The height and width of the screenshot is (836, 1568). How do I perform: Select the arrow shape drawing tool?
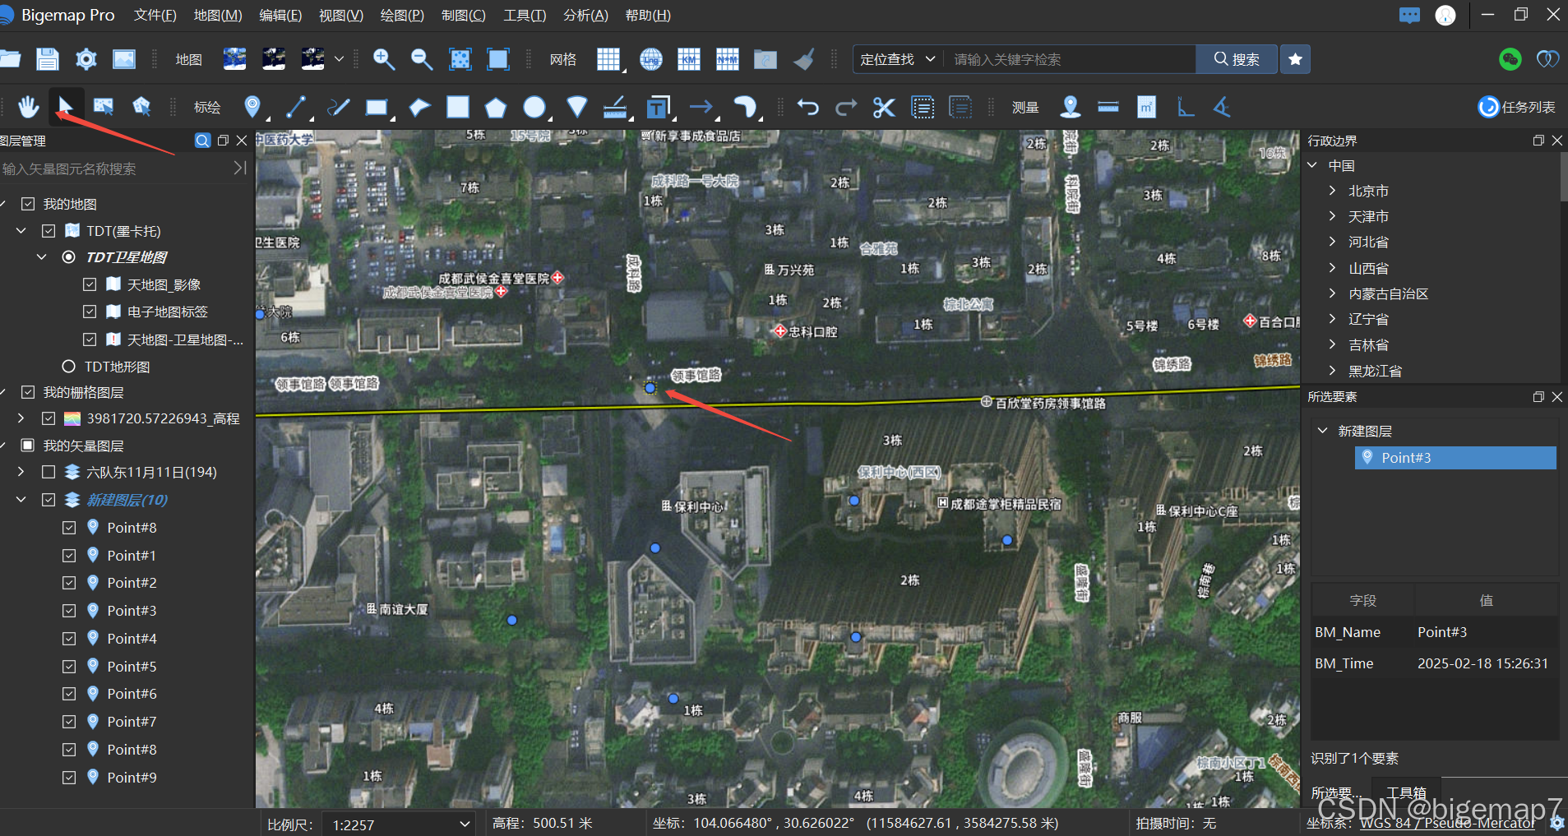[x=701, y=107]
